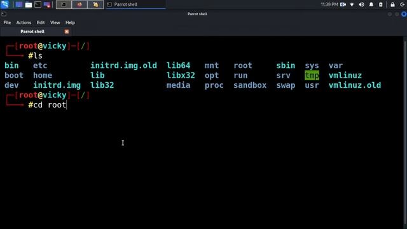
Task: Switch to the third taskbar window button
Action: (95, 4)
